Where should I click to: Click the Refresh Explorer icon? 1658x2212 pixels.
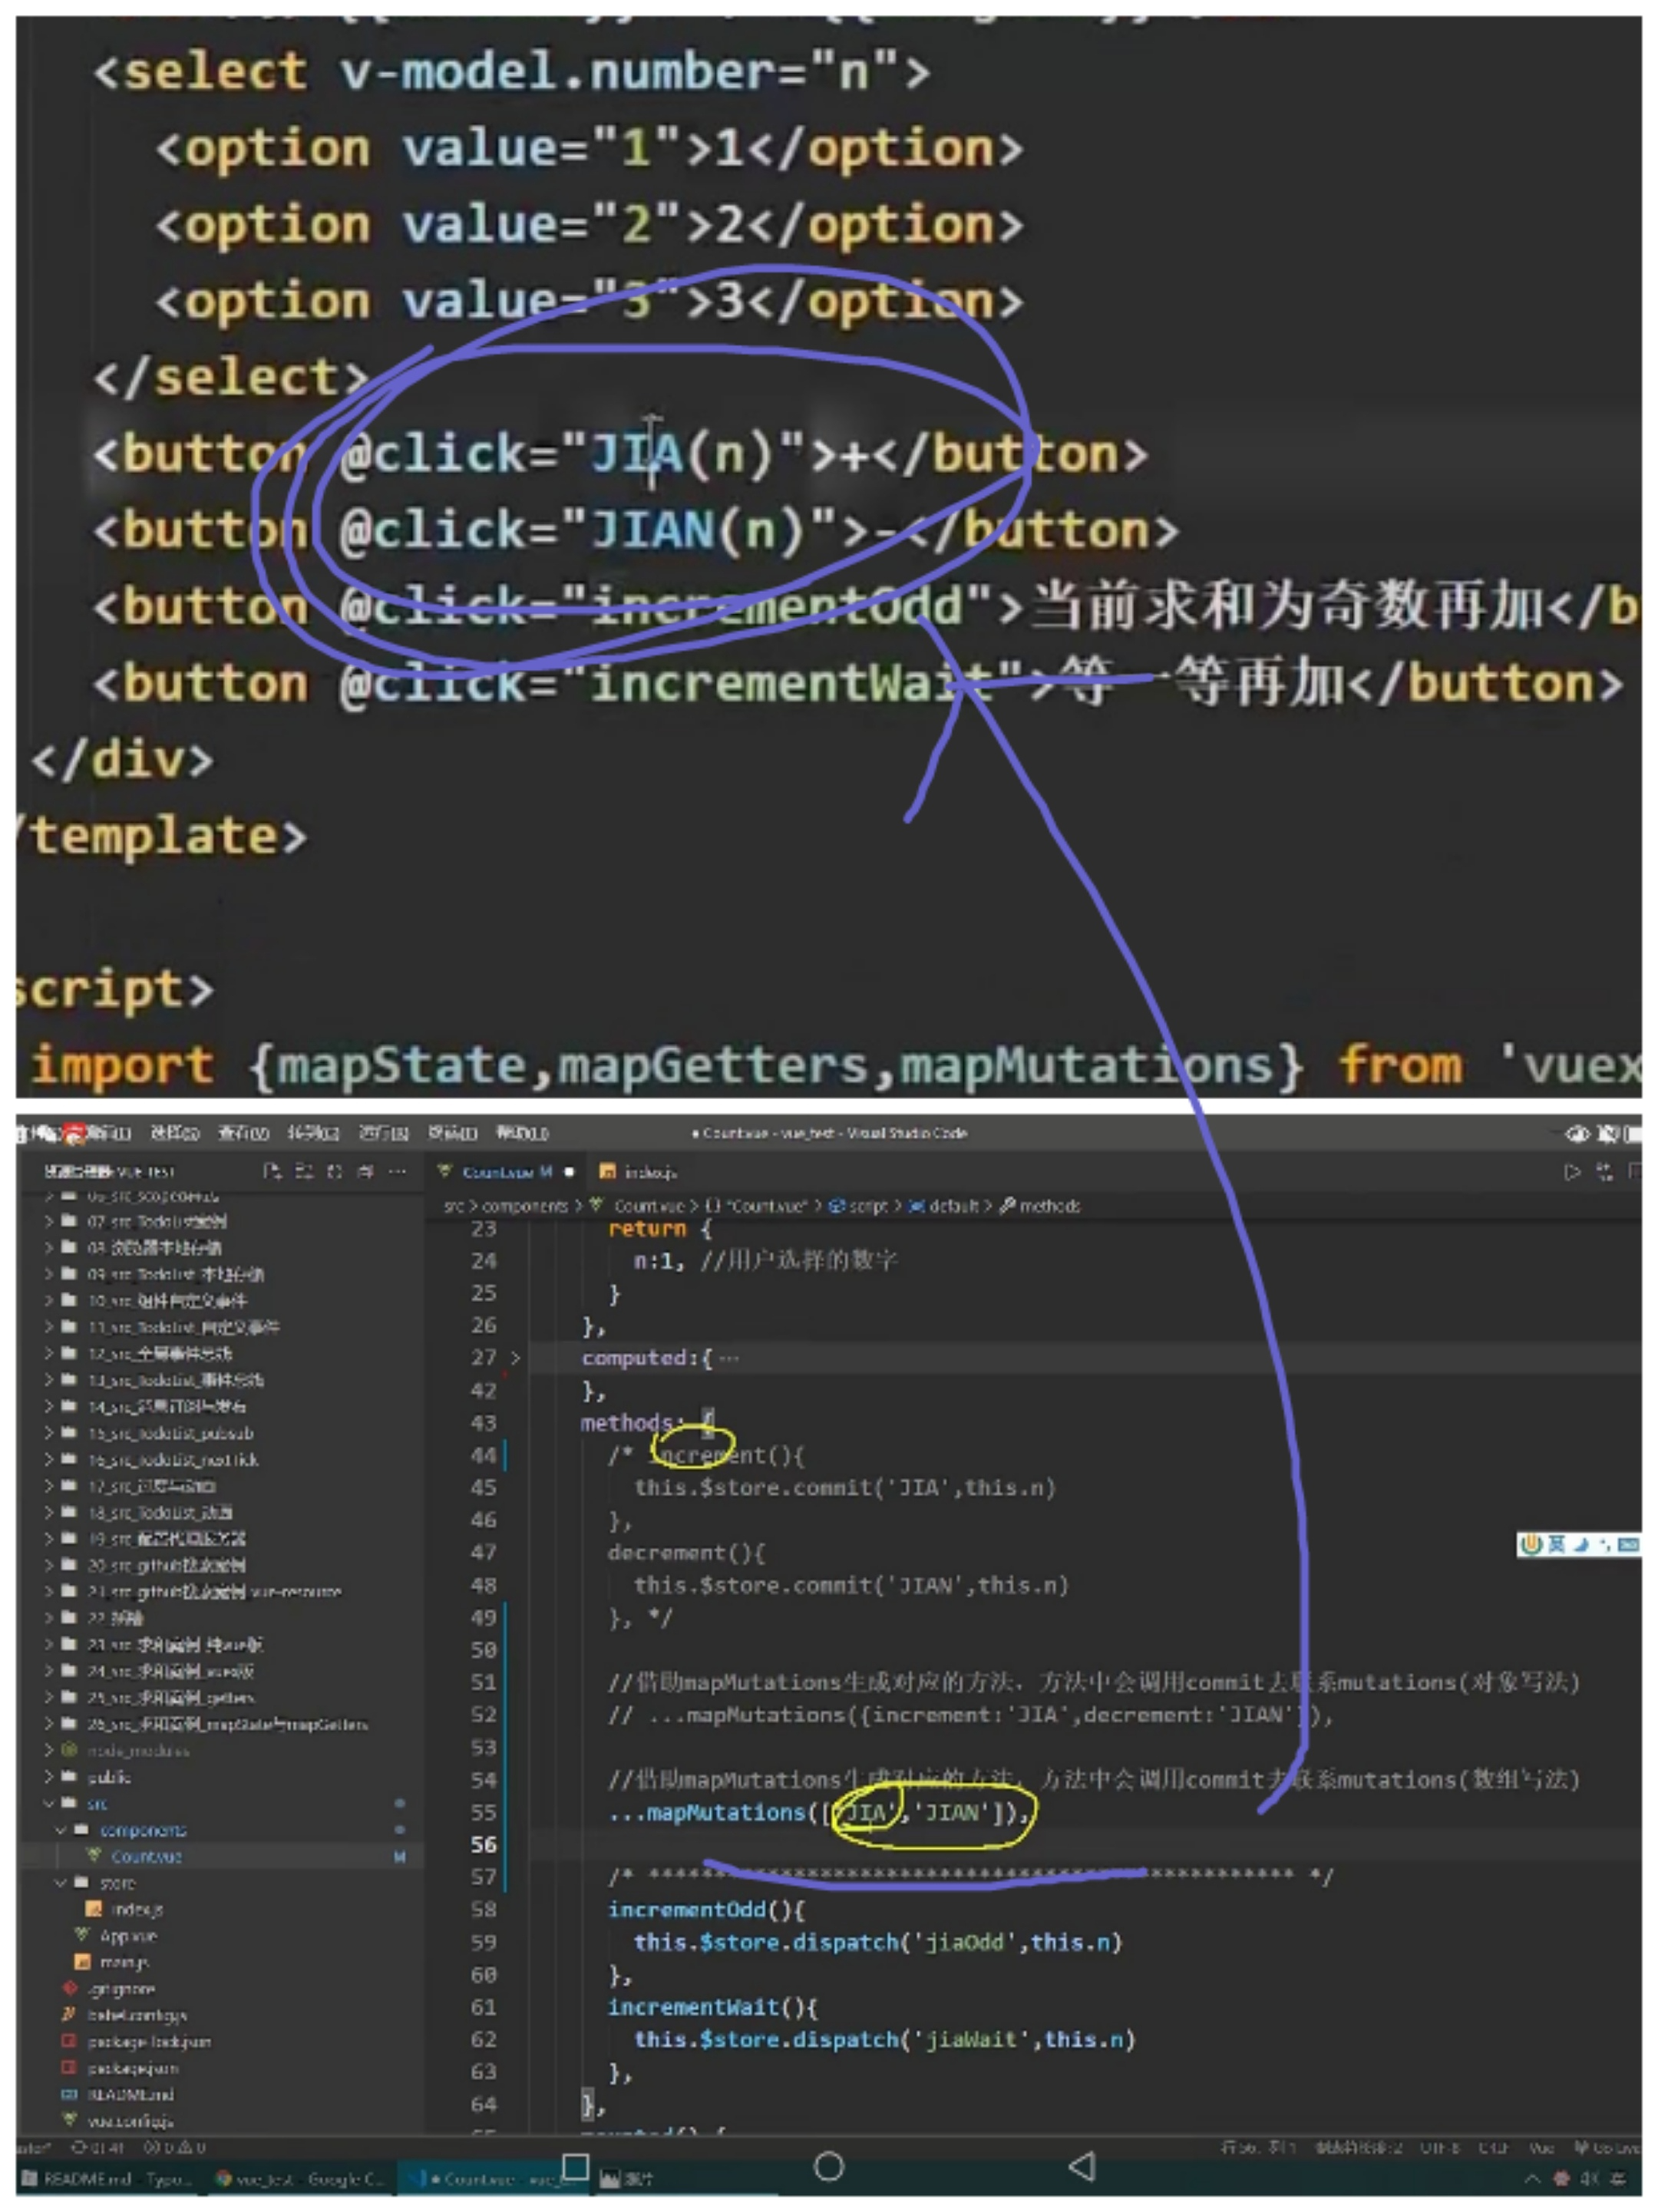335,1171
